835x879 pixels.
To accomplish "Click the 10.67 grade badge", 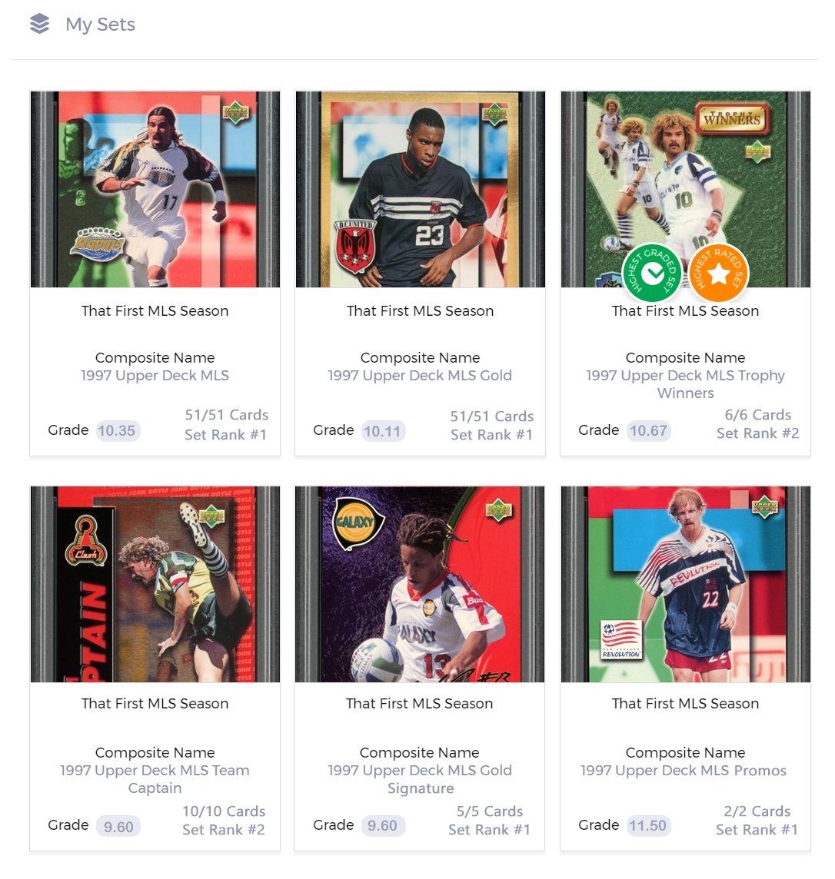I will [647, 430].
